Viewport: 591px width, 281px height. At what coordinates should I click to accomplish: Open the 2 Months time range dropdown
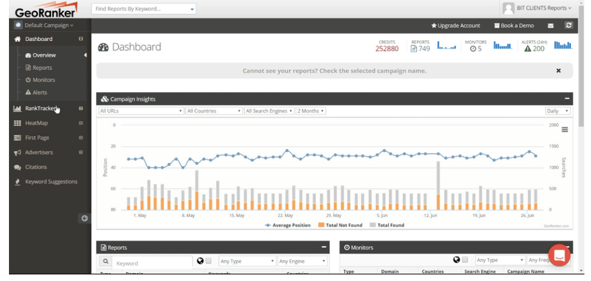[310, 111]
